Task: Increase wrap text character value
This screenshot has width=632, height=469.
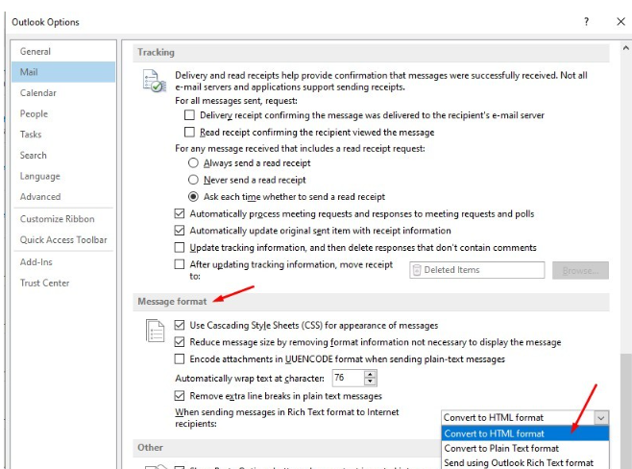Action: coord(370,374)
